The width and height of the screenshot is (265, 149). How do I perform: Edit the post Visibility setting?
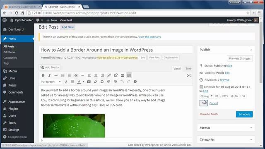[x=227, y=73]
